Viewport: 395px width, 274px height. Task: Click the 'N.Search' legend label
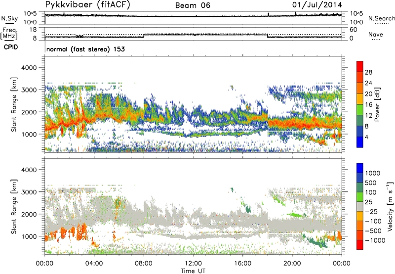pyautogui.click(x=381, y=18)
